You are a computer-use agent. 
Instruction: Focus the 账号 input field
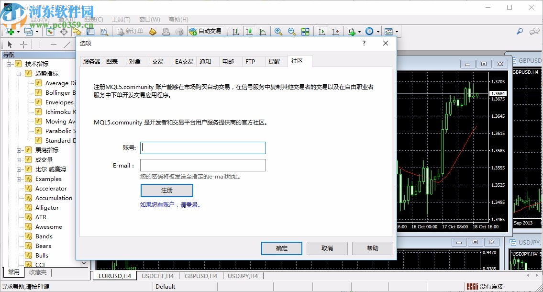tap(203, 148)
